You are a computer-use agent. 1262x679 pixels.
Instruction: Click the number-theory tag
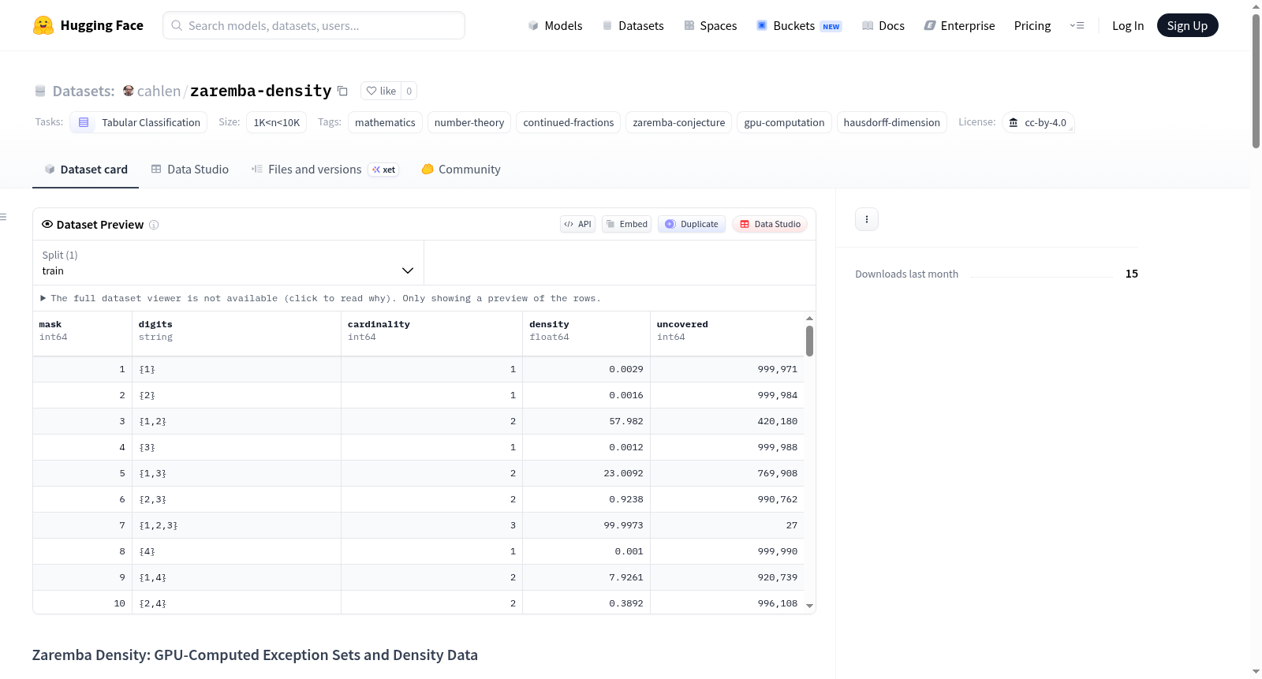[469, 122]
